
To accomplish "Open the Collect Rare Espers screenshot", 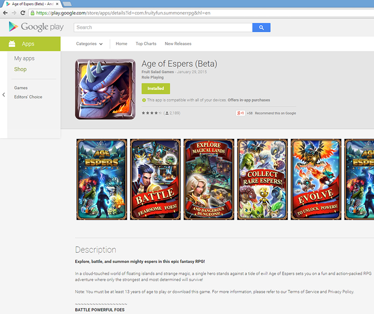I will 262,179.
